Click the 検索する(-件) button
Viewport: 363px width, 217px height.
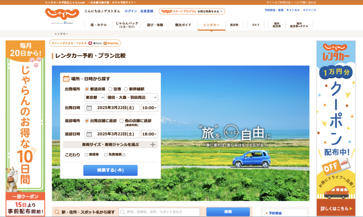pyautogui.click(x=111, y=170)
